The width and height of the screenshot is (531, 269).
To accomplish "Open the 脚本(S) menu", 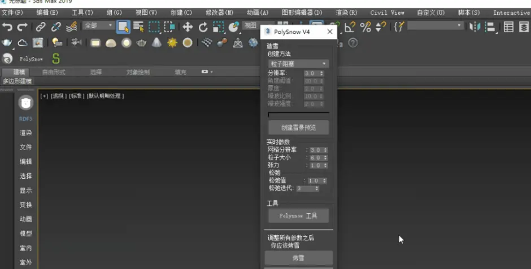I will (x=469, y=12).
